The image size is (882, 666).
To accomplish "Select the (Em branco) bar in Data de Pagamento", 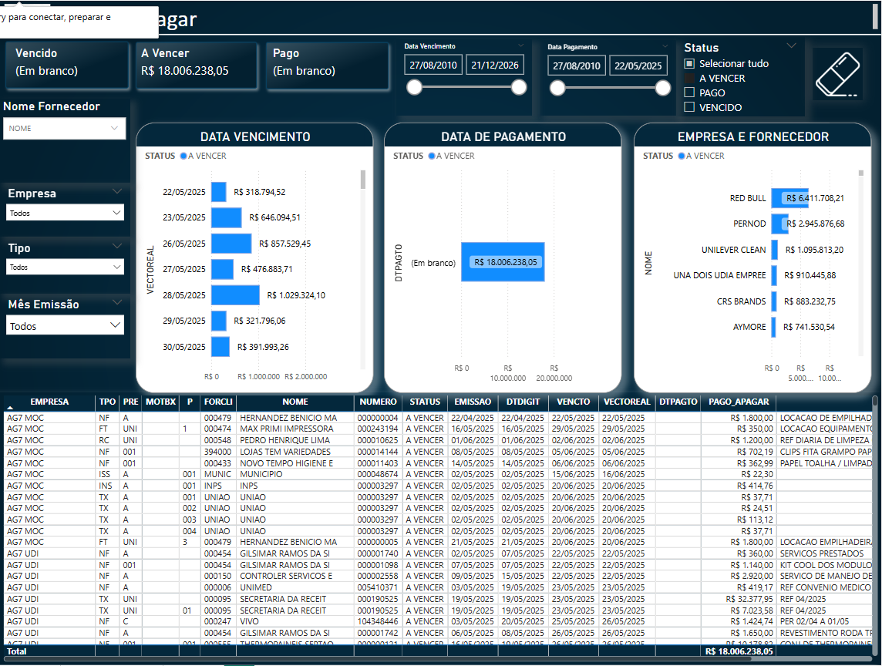I will tap(503, 262).
